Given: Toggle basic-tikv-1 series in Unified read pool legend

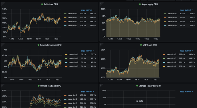Looking at the screenshot, I should pyautogui.click(x=73, y=103).
